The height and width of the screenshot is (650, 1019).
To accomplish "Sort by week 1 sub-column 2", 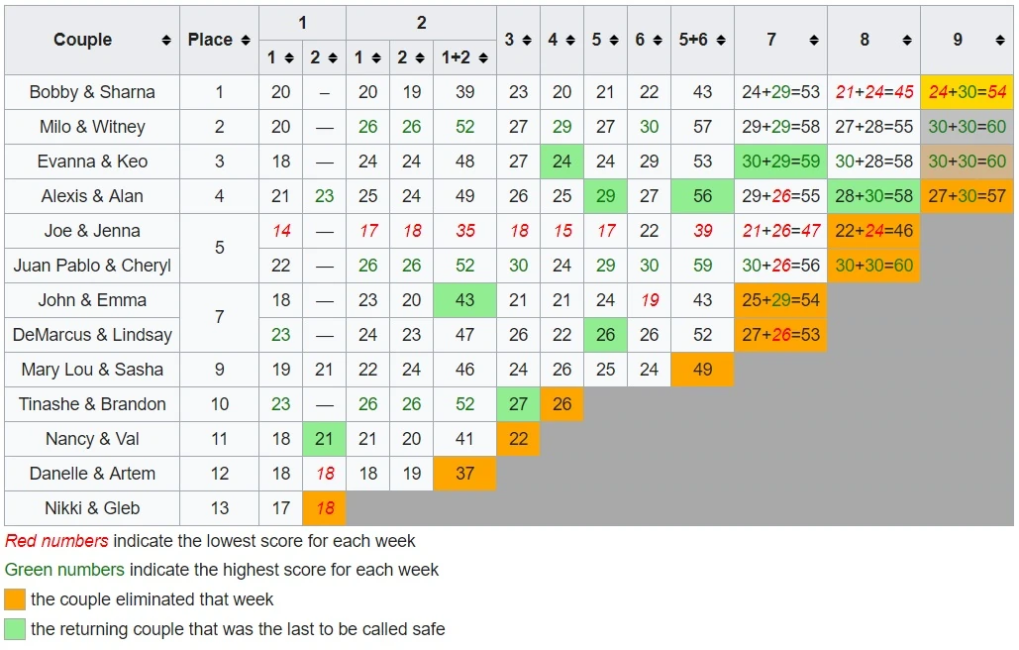I will point(333,58).
